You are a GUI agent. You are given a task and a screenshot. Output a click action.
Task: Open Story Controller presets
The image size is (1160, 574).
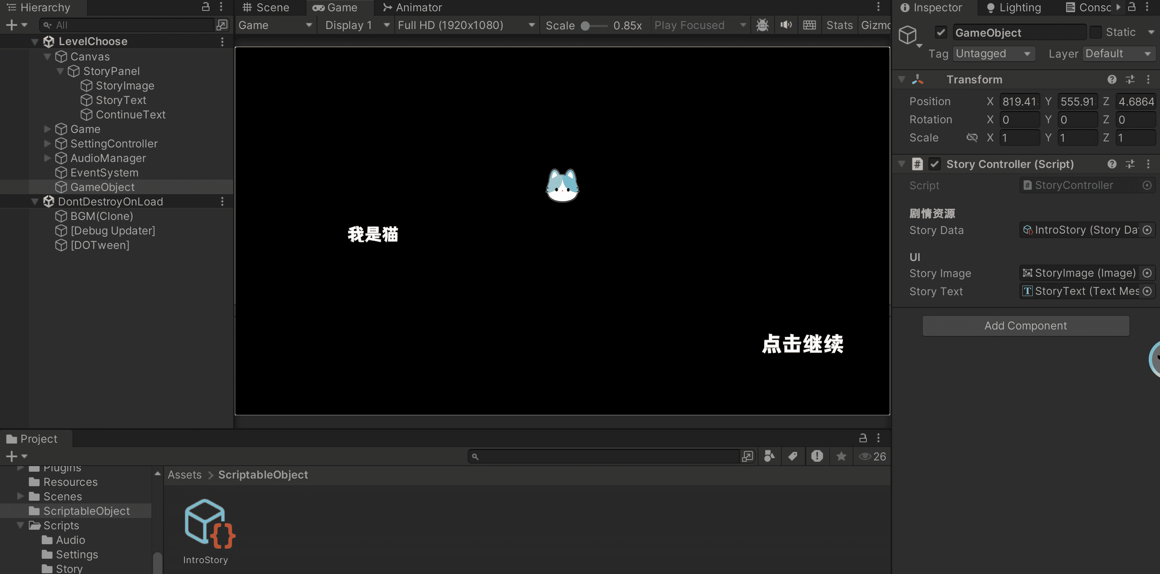pos(1130,164)
